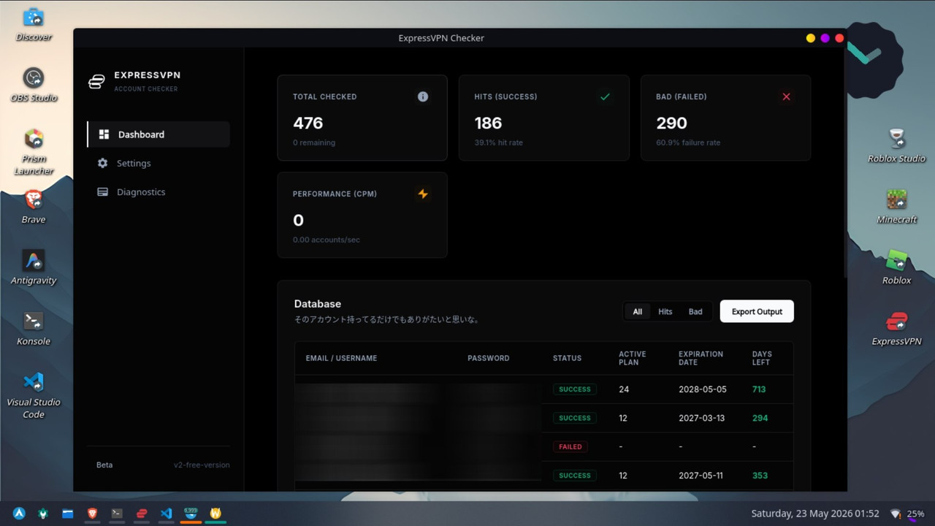This screenshot has width=935, height=526.
Task: Click the 186 hits value
Action: tap(488, 123)
